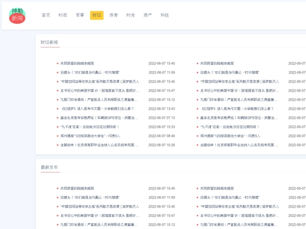Click timestamp 2022-06-07 15:33 in 财经新闻 left column
The width and height of the screenshot is (306, 229).
(x=161, y=127)
